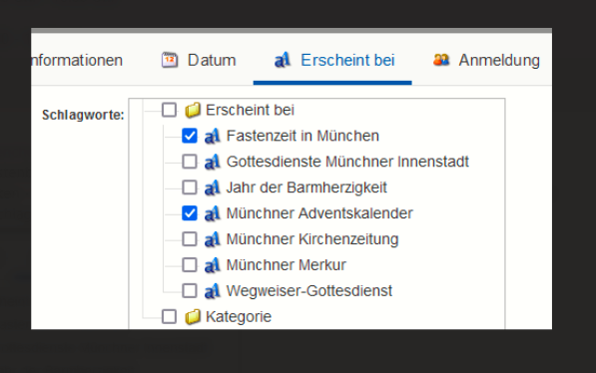Click the keyword icon beside Jahr der Barmherzigkeit
The width and height of the screenshot is (596, 373).
point(212,187)
